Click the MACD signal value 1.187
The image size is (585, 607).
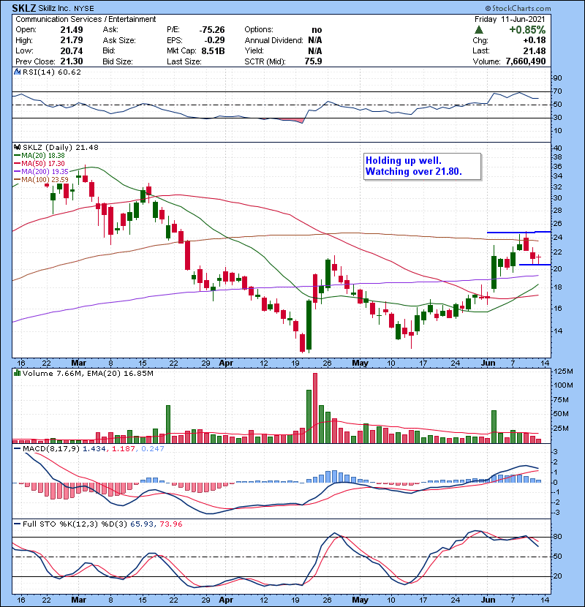click(x=123, y=449)
